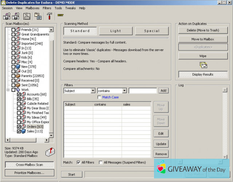Image resolution: width=233 pixels, height=182 pixels.
Task: Open the Tweaks menu
Action: pos(71,8)
